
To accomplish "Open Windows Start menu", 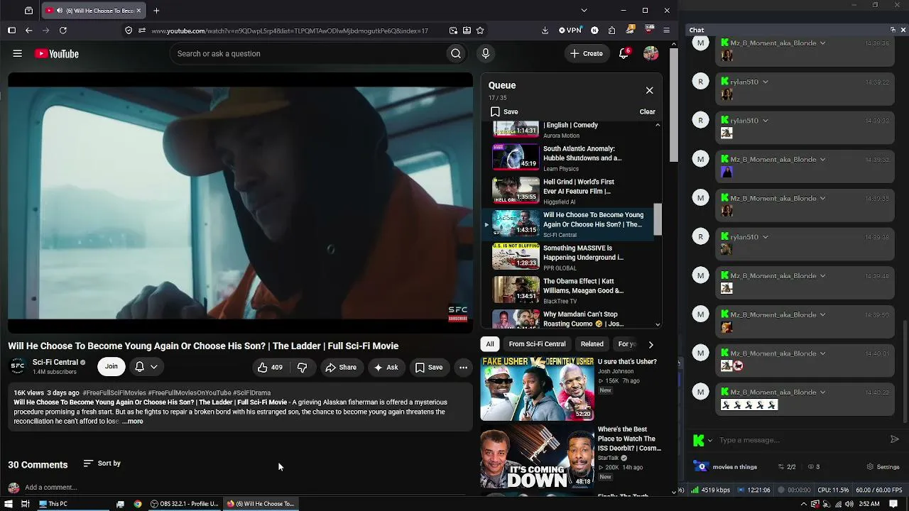I will point(8,504).
